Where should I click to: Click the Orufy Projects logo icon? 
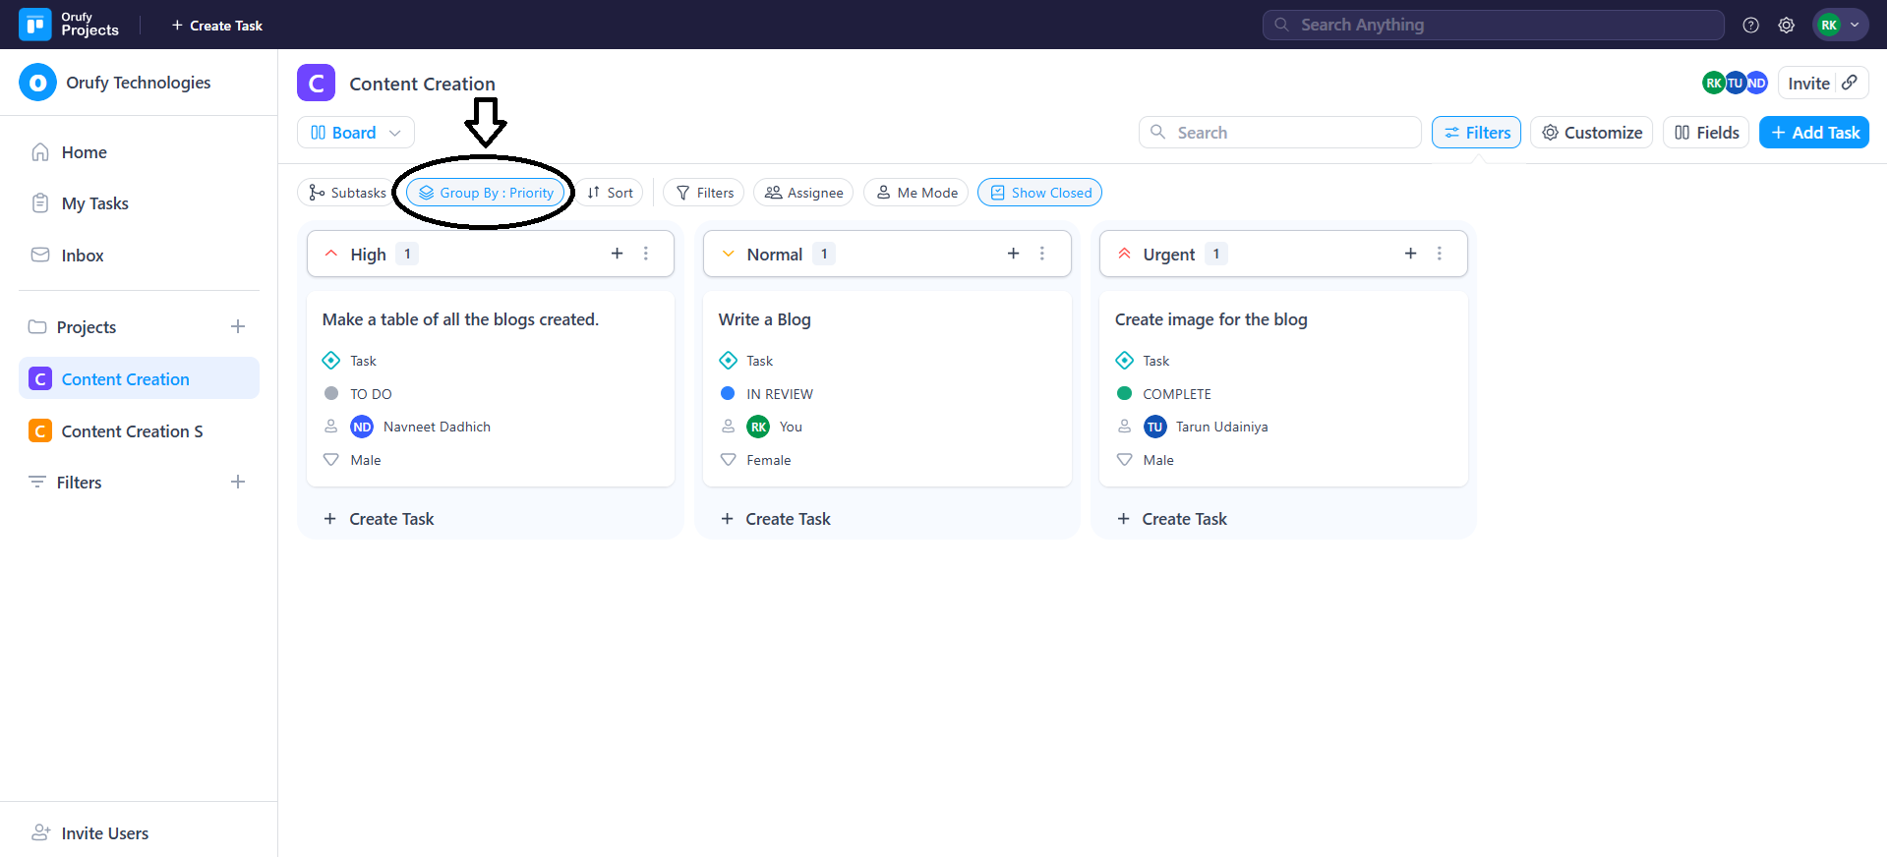point(35,25)
